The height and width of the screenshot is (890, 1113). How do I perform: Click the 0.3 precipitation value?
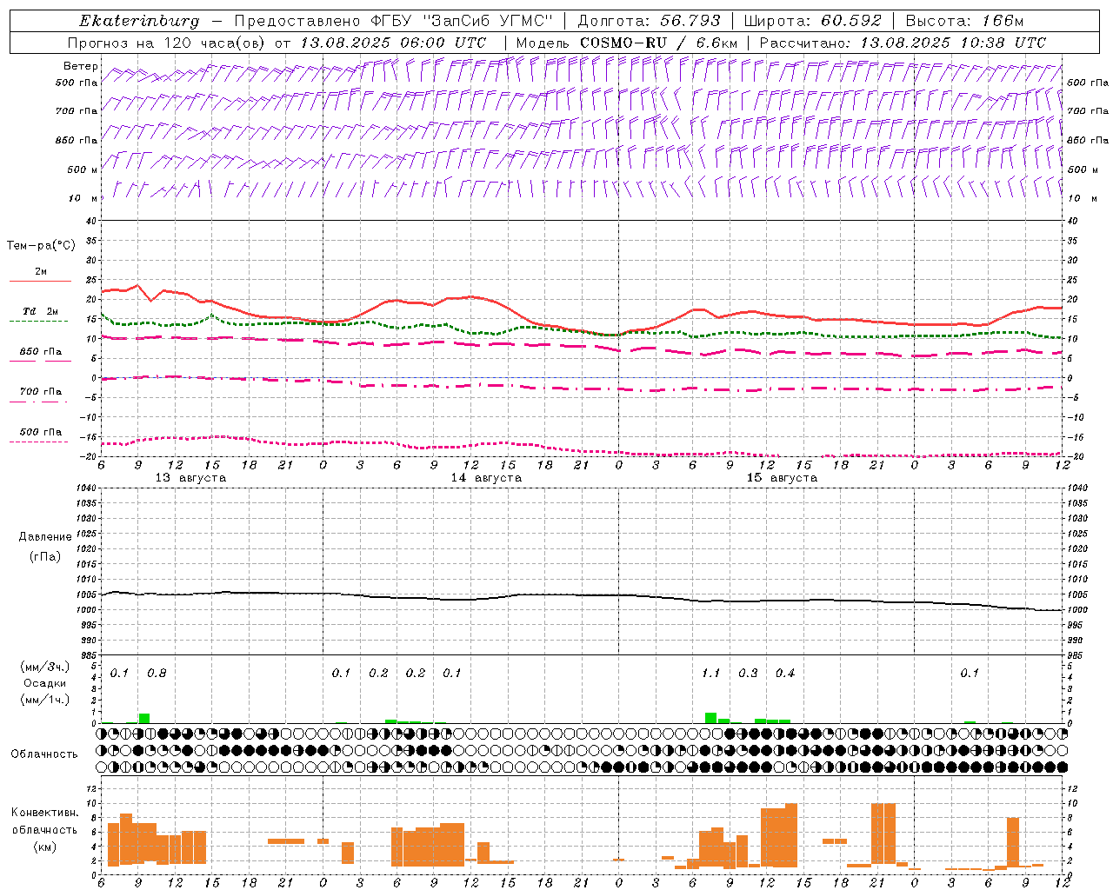(x=748, y=673)
